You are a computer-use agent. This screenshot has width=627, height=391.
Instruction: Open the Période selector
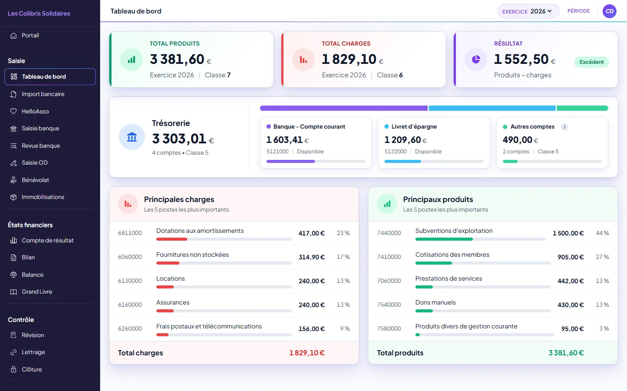579,11
